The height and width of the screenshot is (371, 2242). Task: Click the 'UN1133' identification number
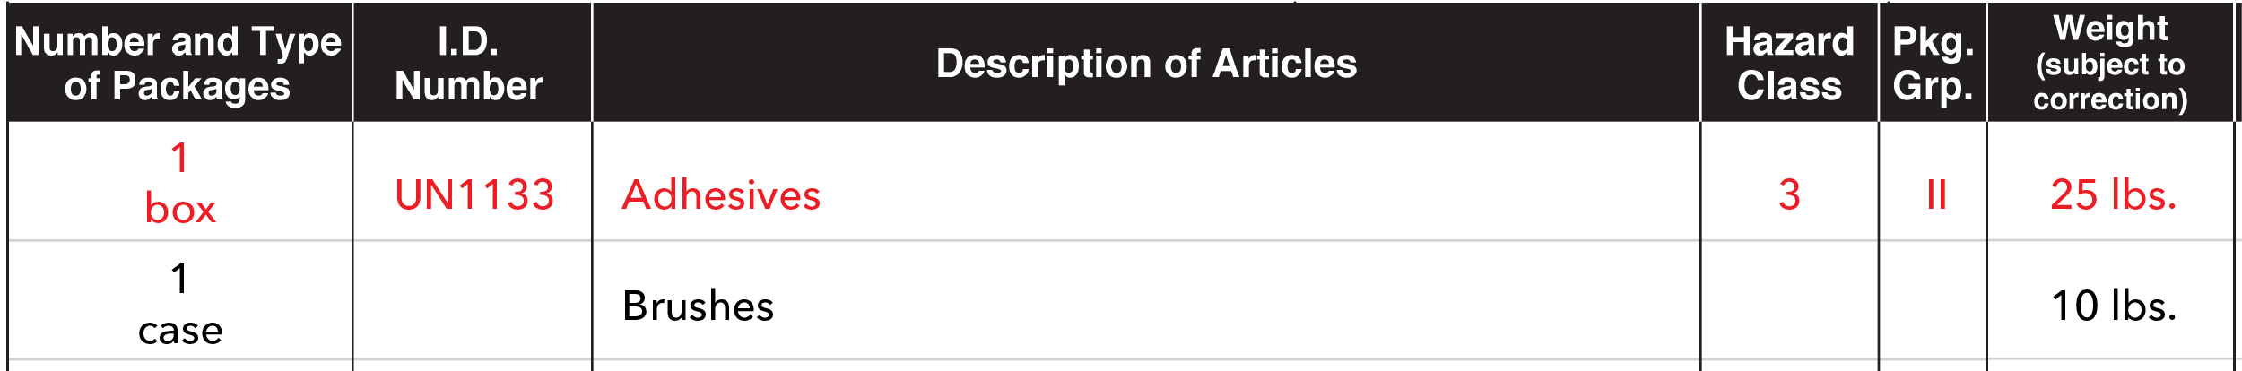tap(474, 195)
